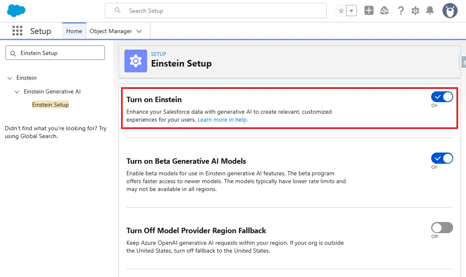Switch to the Home tab
The width and height of the screenshot is (466, 277).
(x=74, y=31)
